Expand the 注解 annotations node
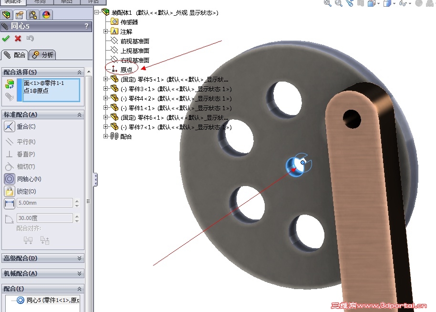Screen dimensions: 436x312 [106, 31]
